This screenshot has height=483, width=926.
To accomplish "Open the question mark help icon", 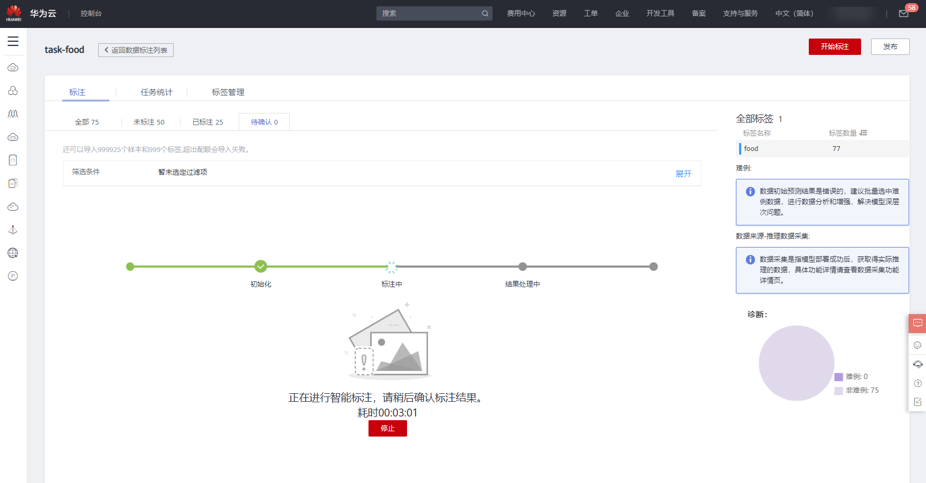I will coord(918,383).
